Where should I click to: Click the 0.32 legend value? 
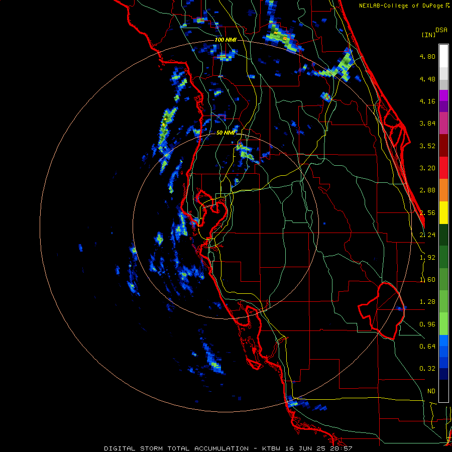tap(427, 369)
